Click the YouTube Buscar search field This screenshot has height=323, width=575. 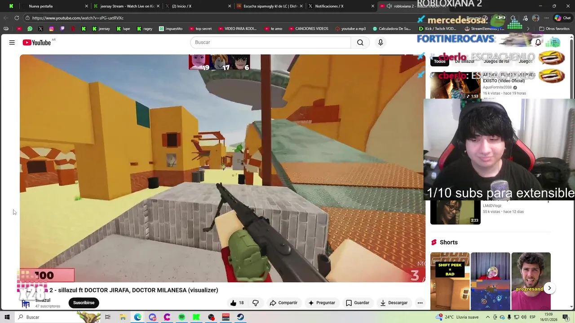coord(270,43)
